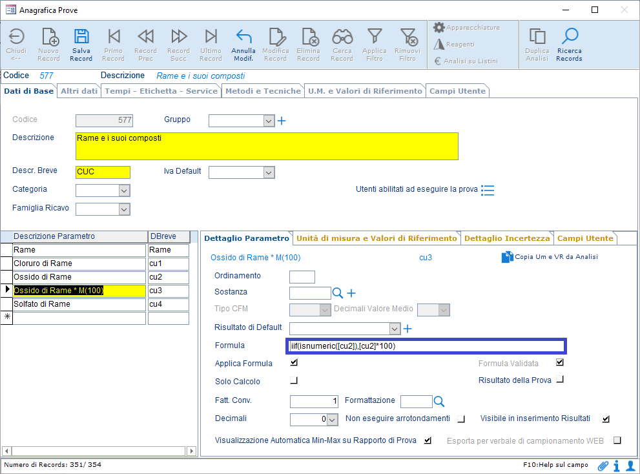
Task: Enable Risultato della Prova checkbox
Action: pos(560,379)
